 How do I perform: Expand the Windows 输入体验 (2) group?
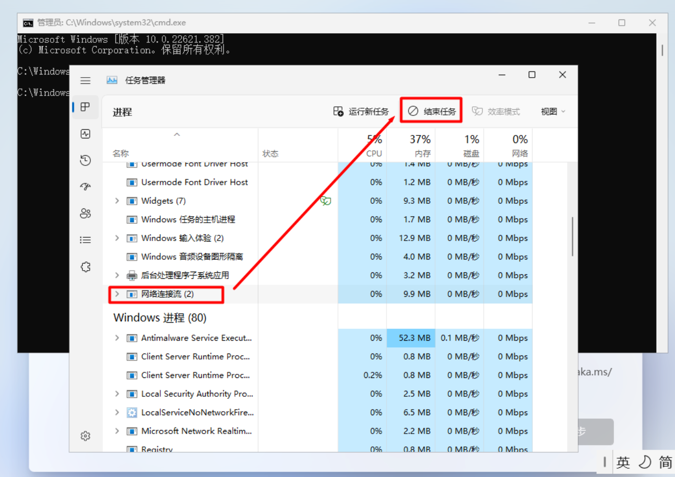117,238
